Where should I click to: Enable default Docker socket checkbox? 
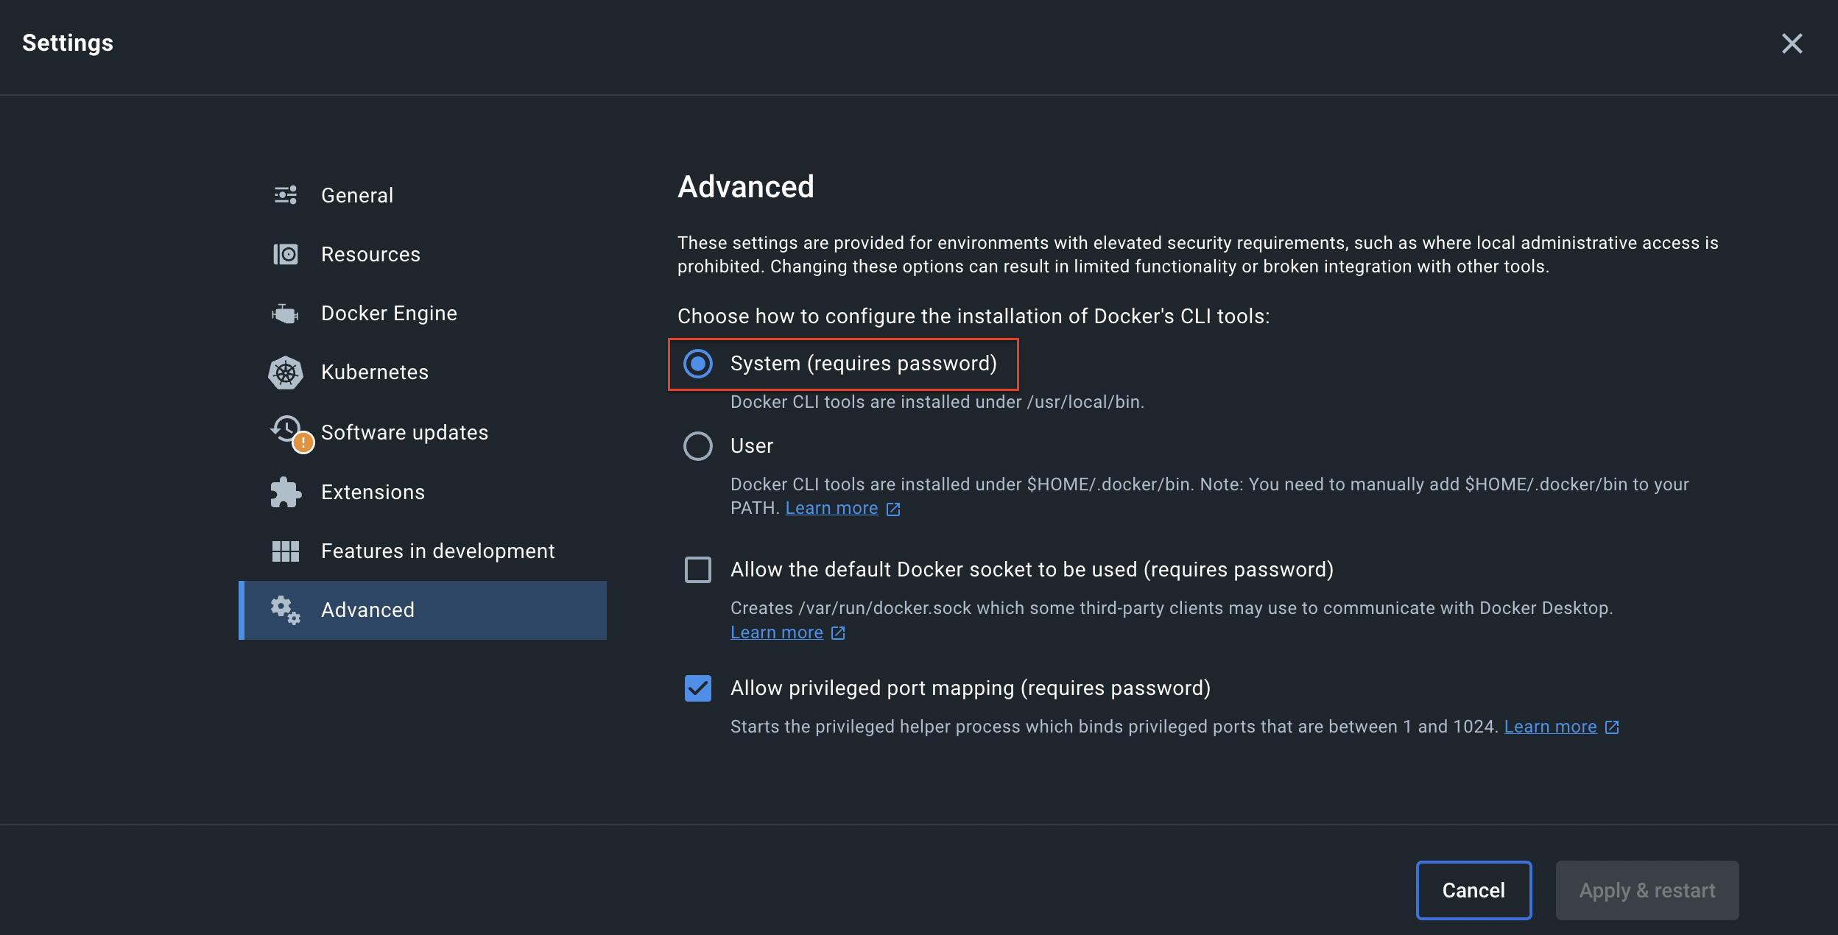[698, 570]
